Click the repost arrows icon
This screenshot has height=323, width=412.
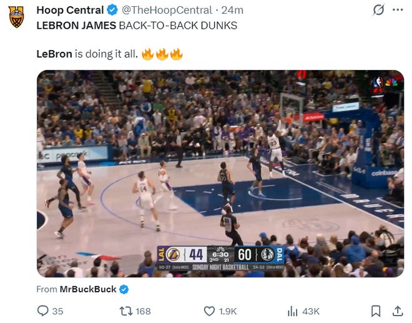tap(124, 311)
